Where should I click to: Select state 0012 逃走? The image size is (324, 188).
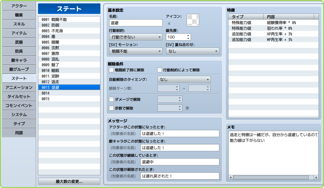tap(69, 82)
